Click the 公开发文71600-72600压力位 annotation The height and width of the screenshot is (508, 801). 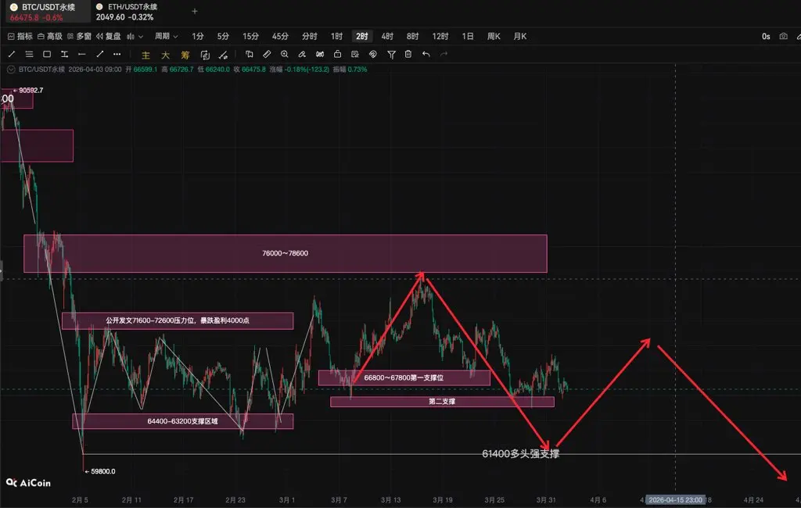[x=178, y=320]
